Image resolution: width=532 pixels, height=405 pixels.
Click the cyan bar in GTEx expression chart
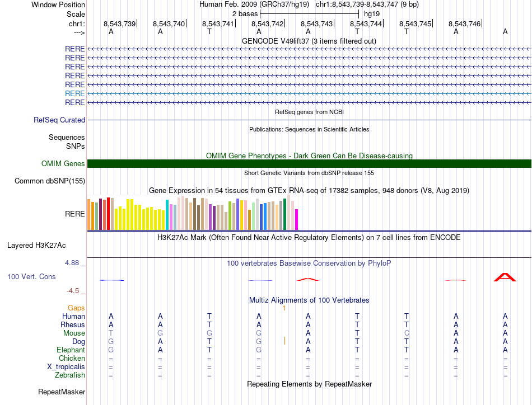coord(167,214)
